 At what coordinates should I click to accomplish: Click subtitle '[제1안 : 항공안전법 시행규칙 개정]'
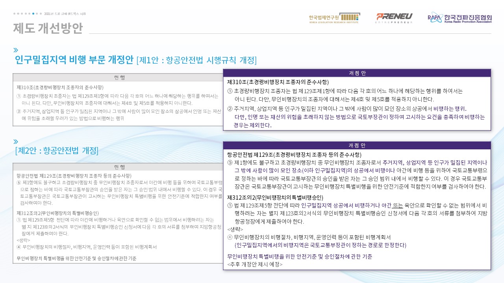(x=196, y=60)
